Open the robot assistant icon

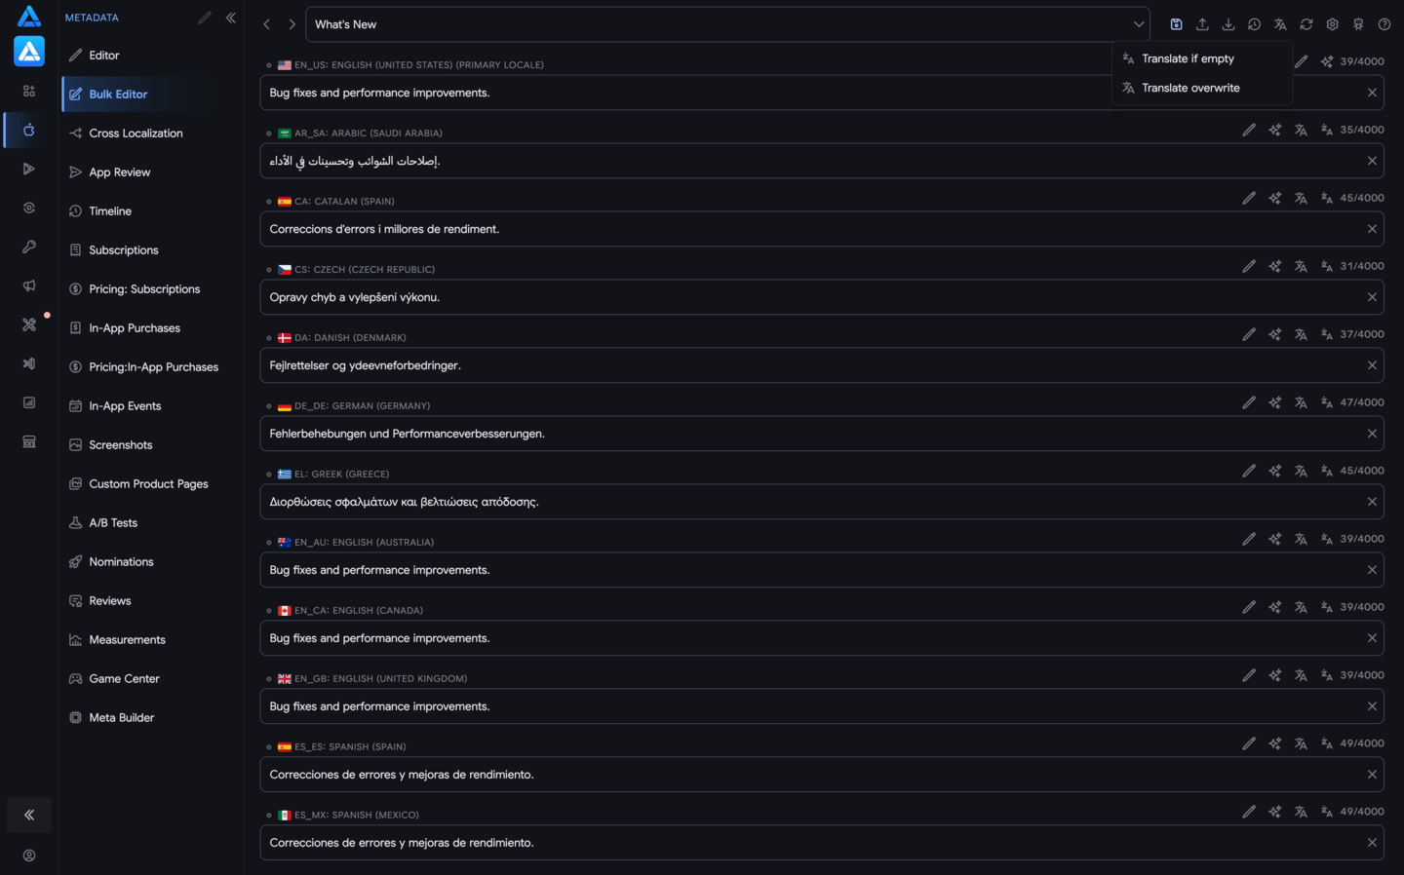(x=1358, y=24)
